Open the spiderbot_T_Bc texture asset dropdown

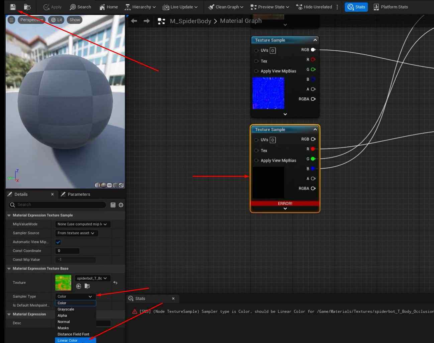92,278
